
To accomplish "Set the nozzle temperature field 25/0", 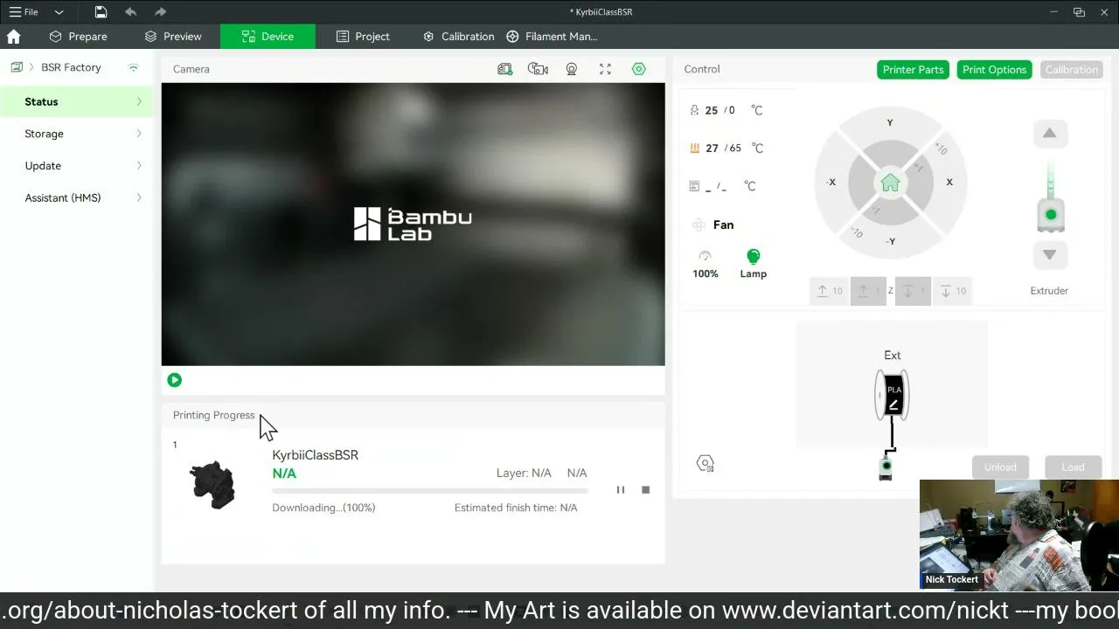I will pyautogui.click(x=726, y=111).
